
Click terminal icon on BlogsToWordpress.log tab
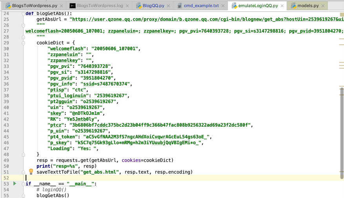click(73, 6)
